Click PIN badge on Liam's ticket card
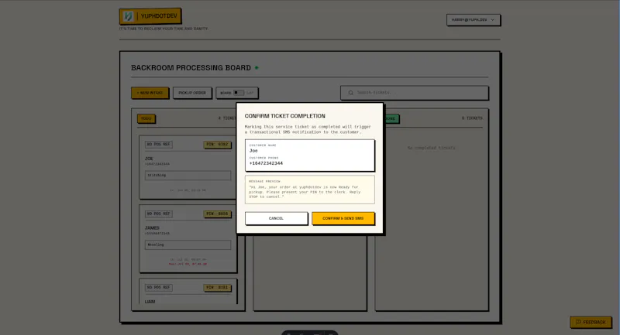This screenshot has width=620, height=335. [217, 288]
